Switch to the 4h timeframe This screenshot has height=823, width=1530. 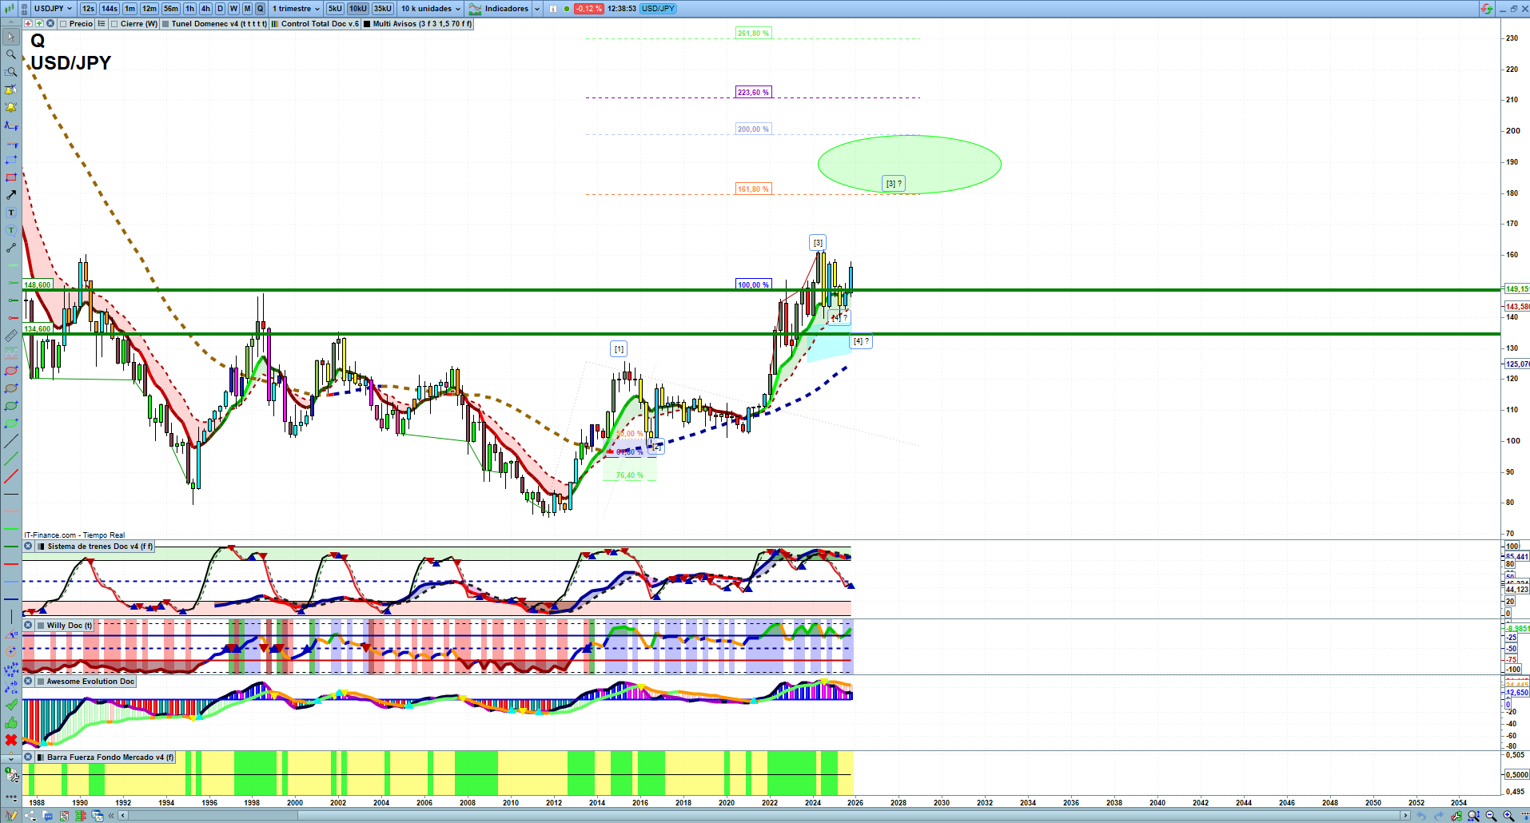click(x=205, y=9)
